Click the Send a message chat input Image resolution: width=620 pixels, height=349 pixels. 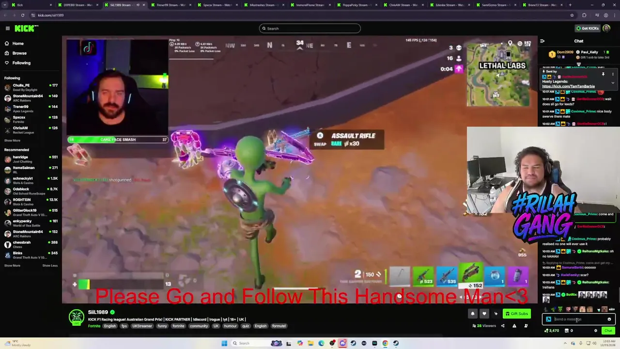pyautogui.click(x=579, y=319)
